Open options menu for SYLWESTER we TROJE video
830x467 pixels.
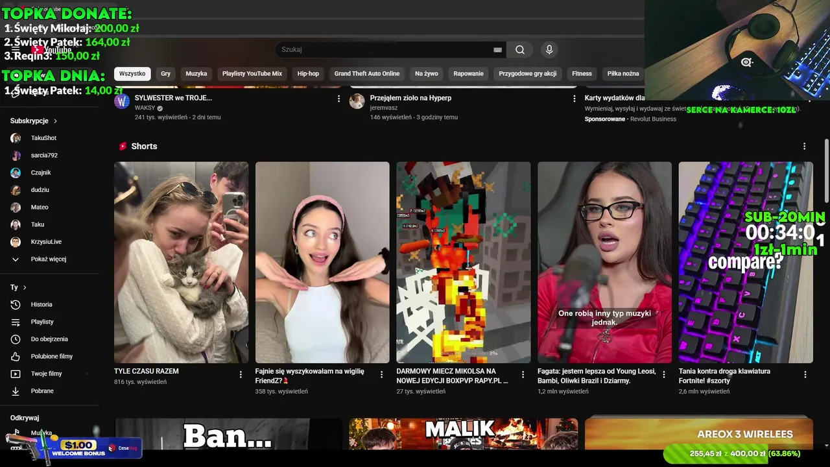pyautogui.click(x=338, y=99)
